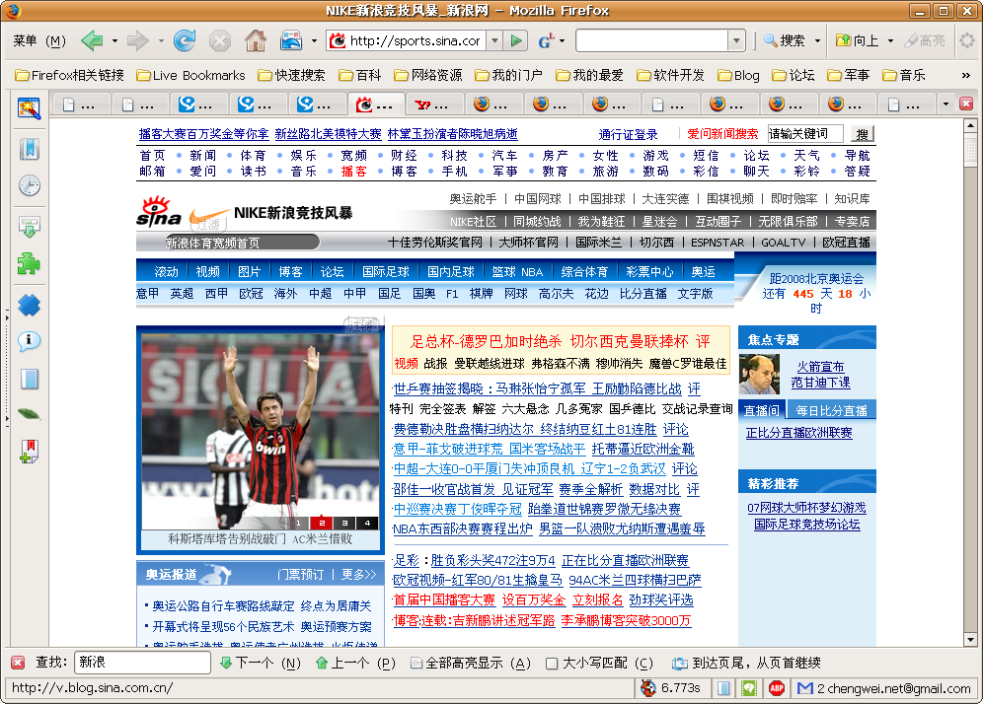
Task: Expand the search box history dropdown
Action: coord(736,41)
